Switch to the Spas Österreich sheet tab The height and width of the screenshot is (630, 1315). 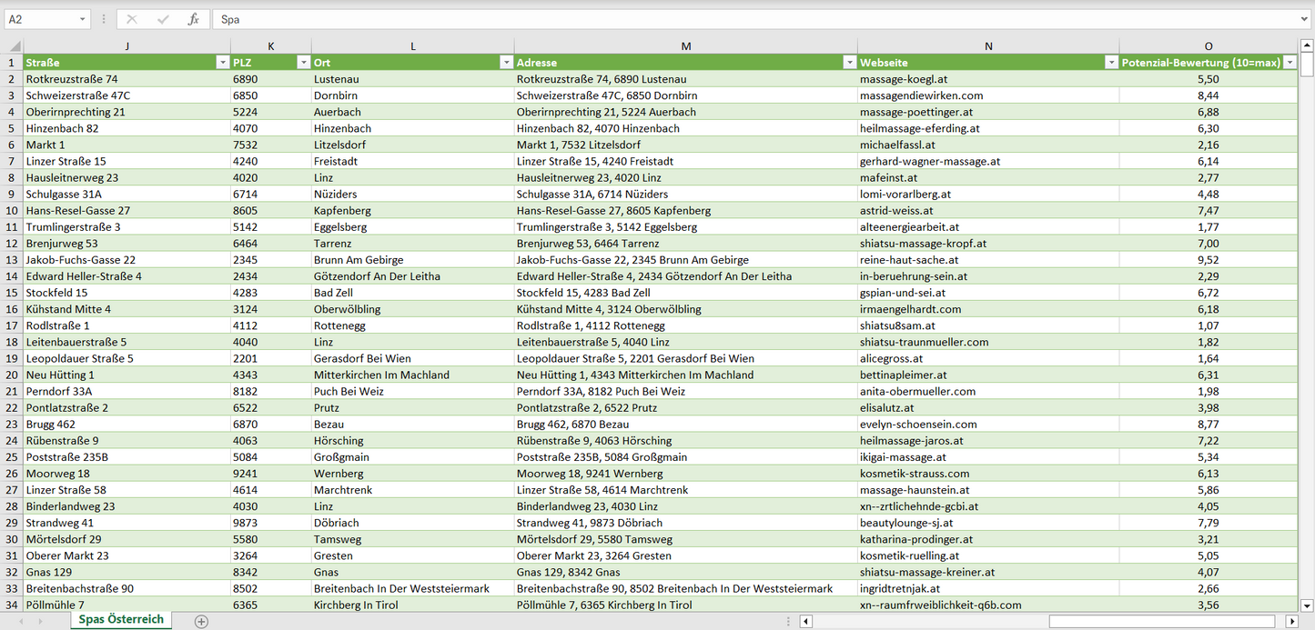121,620
